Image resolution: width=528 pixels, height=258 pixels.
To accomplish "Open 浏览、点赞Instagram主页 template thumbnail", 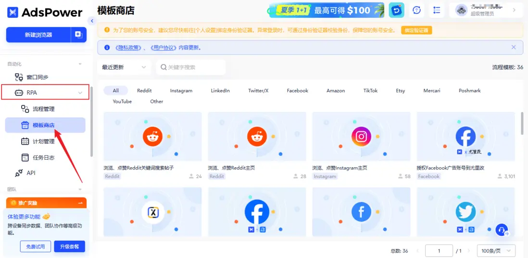I will tap(361, 136).
